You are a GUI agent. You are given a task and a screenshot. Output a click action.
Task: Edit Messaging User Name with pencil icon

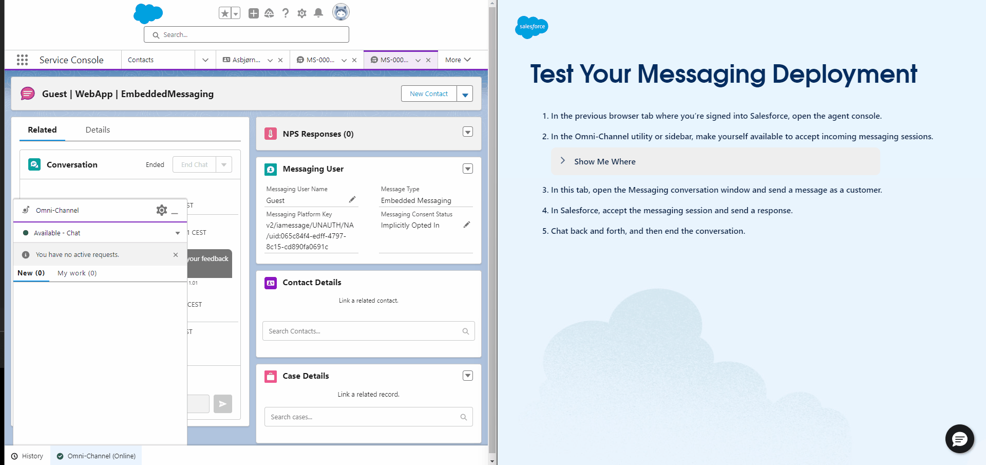(x=352, y=199)
